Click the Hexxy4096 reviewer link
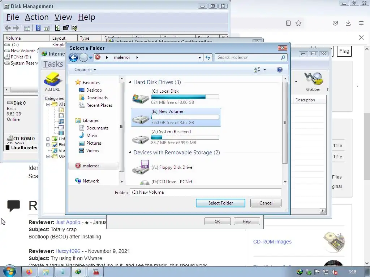The width and height of the screenshot is (370, 277). 68,251
